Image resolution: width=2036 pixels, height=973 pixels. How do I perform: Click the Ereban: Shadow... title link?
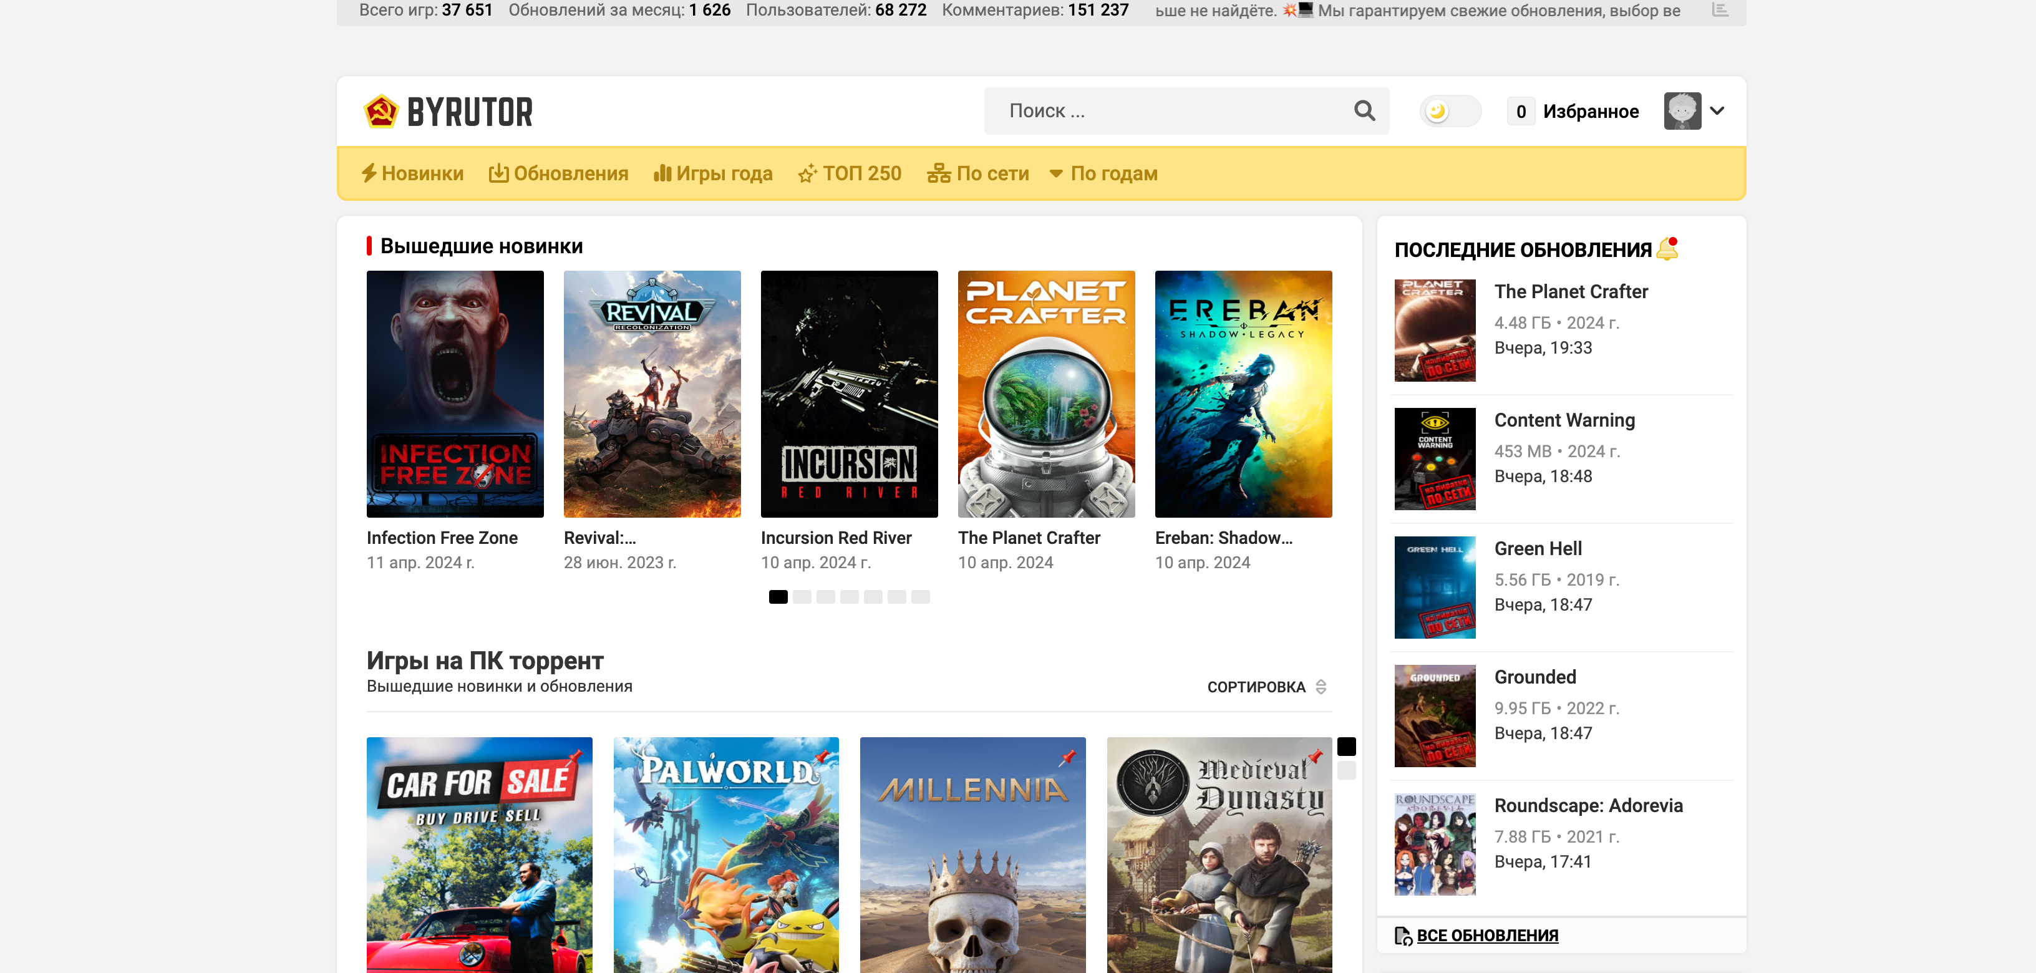[x=1223, y=538]
